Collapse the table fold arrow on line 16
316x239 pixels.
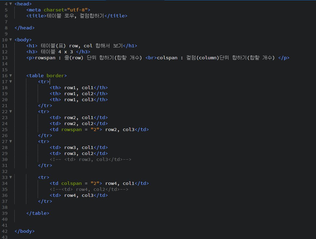11,76
